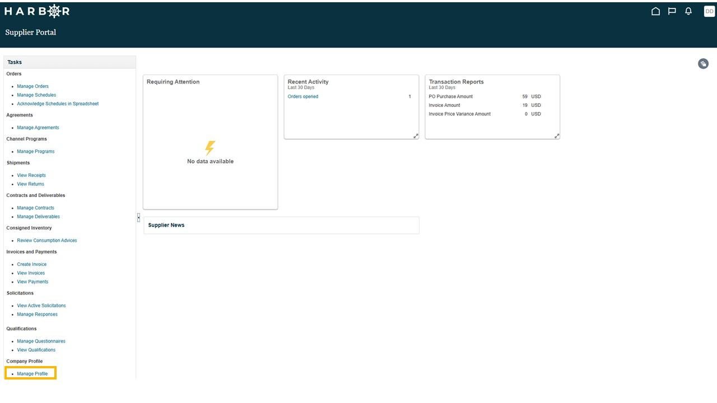Screen dimensions: 717x403
Task: Open Manage Contracts link
Action: [x=35, y=208]
